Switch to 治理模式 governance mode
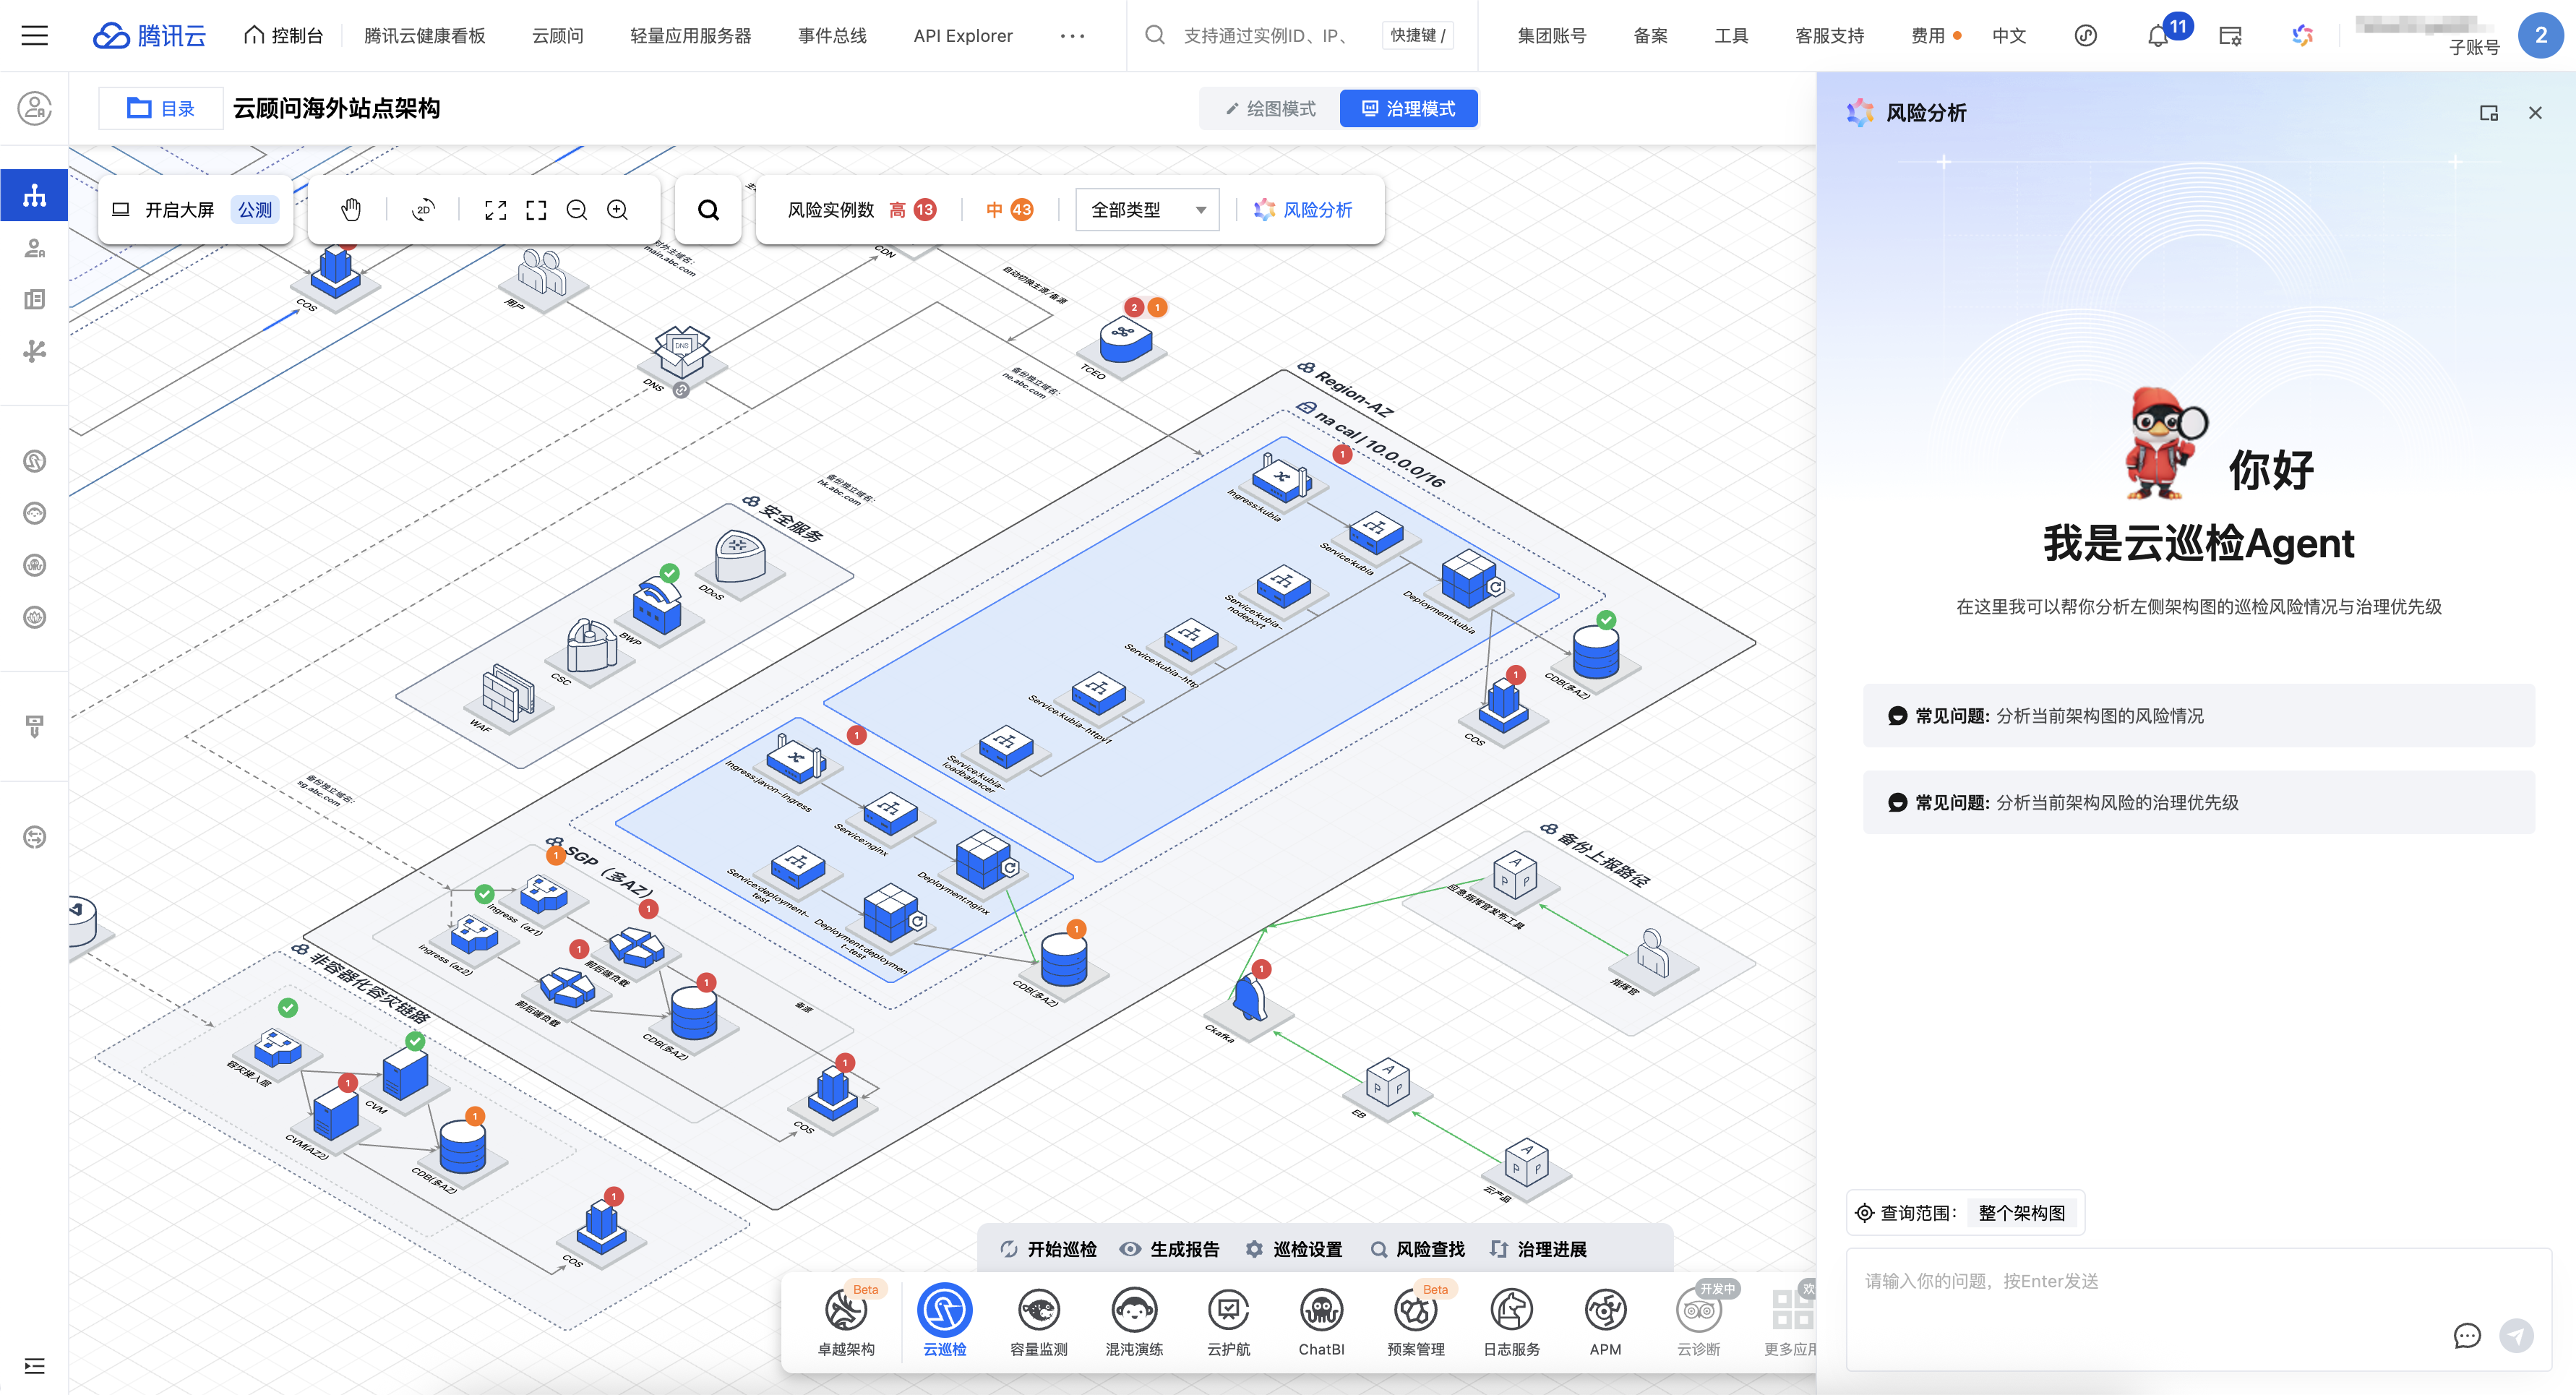 [1408, 108]
